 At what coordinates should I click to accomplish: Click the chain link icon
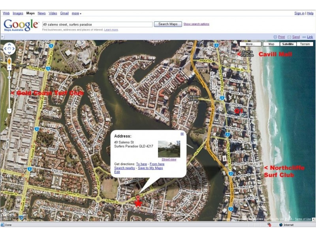click(x=304, y=37)
